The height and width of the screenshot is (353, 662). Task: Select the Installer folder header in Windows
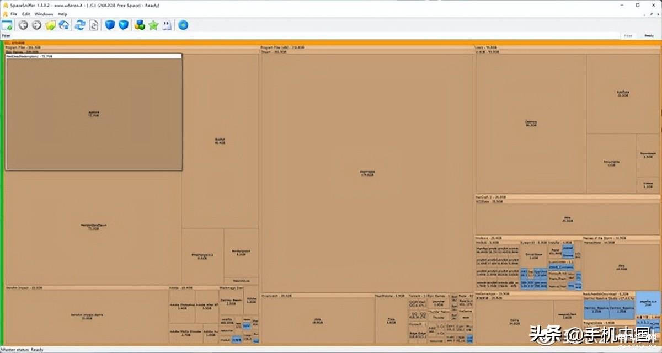point(561,243)
